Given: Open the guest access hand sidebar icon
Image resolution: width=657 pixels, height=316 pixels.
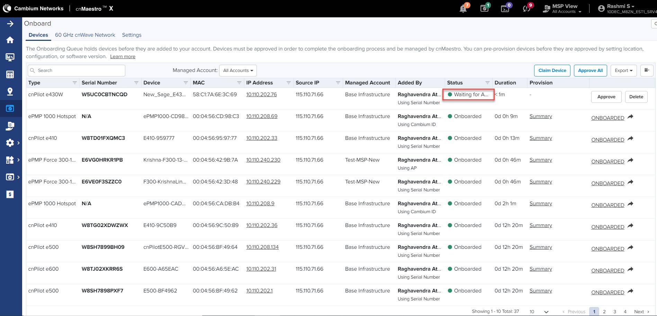Looking at the screenshot, I should tap(10, 126).
